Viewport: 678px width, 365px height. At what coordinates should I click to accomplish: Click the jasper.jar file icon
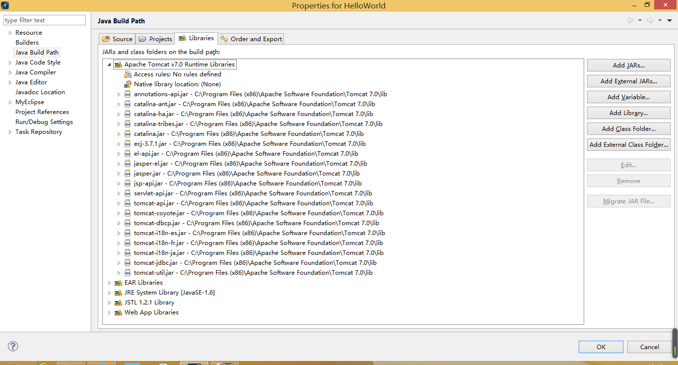128,174
